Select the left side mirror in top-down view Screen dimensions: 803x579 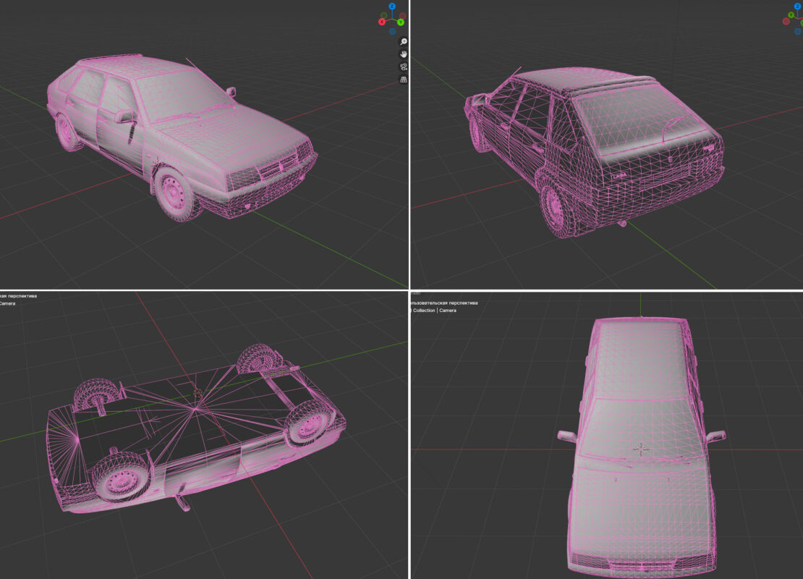point(566,436)
